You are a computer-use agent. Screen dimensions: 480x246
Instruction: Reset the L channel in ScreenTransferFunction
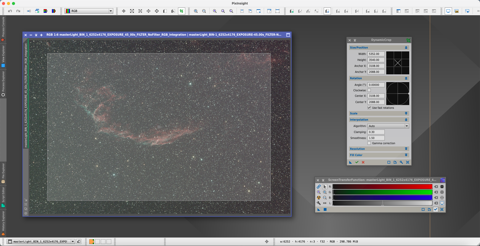coord(436,203)
